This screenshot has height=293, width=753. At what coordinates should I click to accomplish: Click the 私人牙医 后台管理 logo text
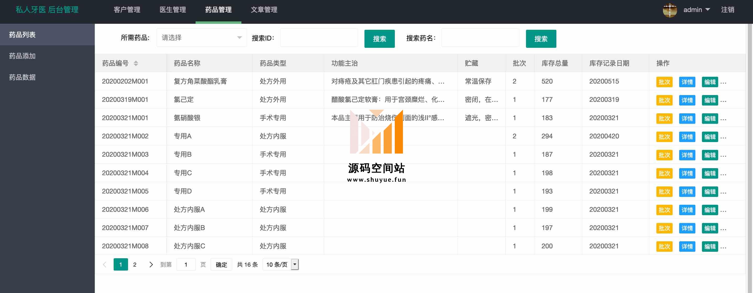47,10
